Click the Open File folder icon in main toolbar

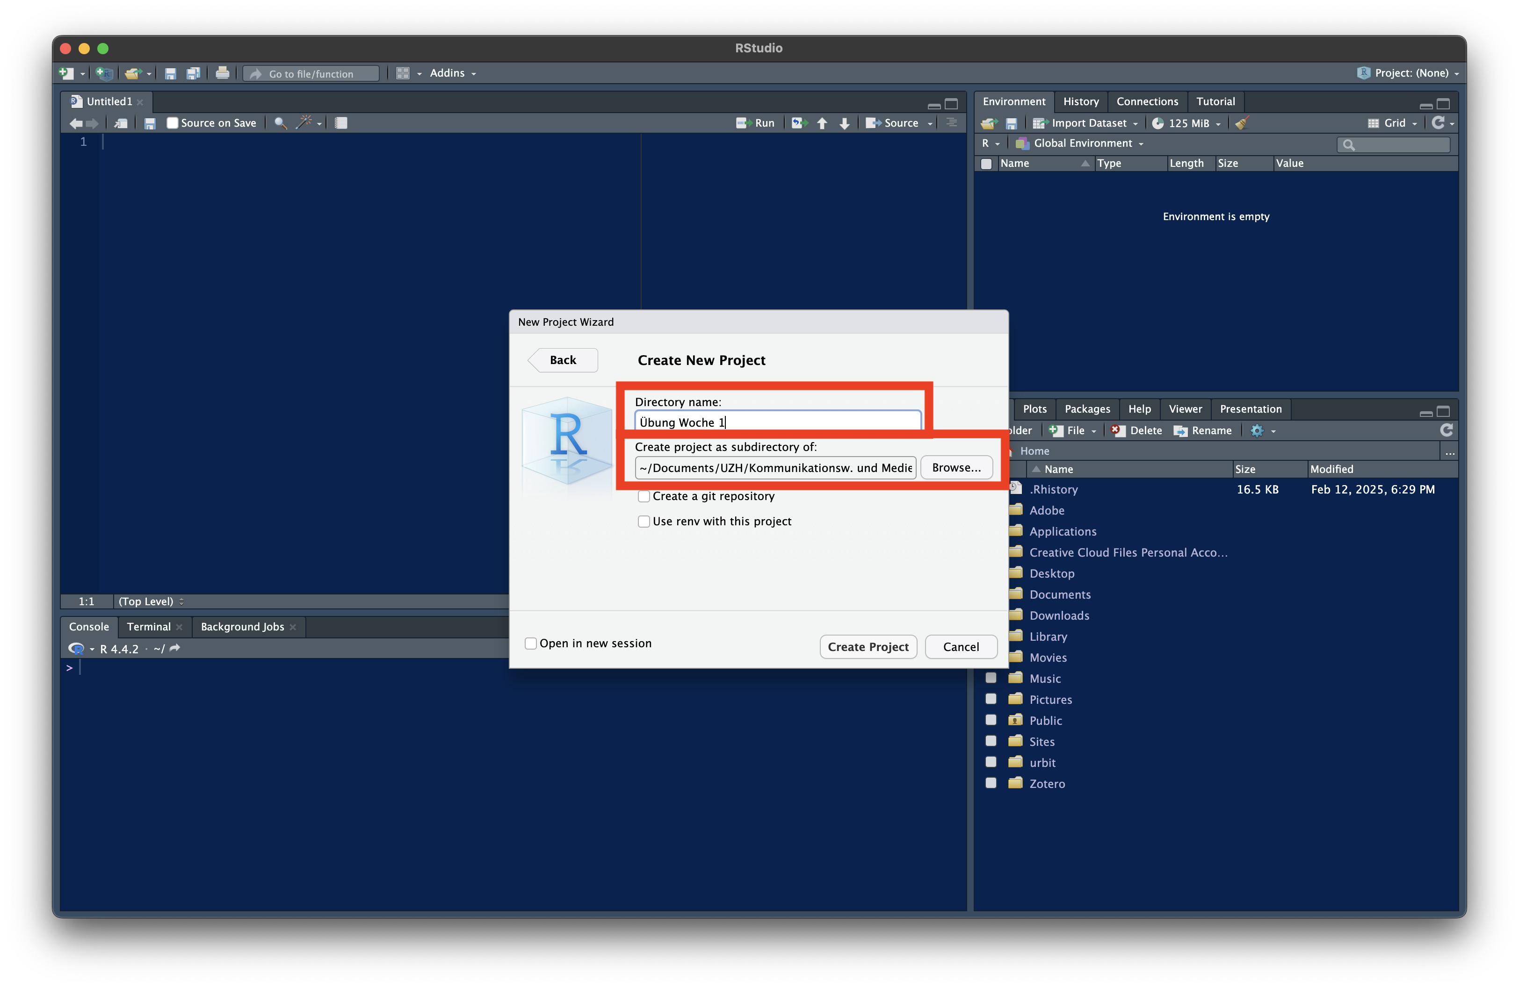[x=133, y=73]
